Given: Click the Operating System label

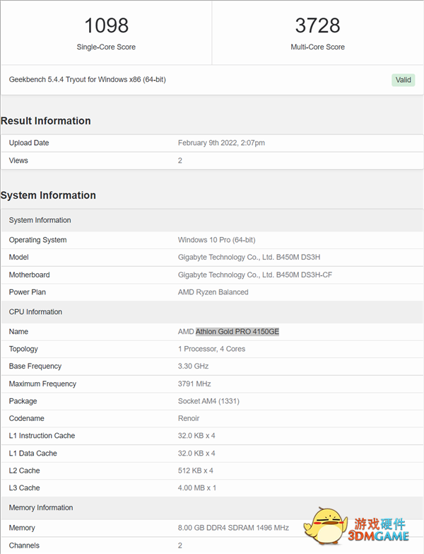Looking at the screenshot, I should 37,240.
